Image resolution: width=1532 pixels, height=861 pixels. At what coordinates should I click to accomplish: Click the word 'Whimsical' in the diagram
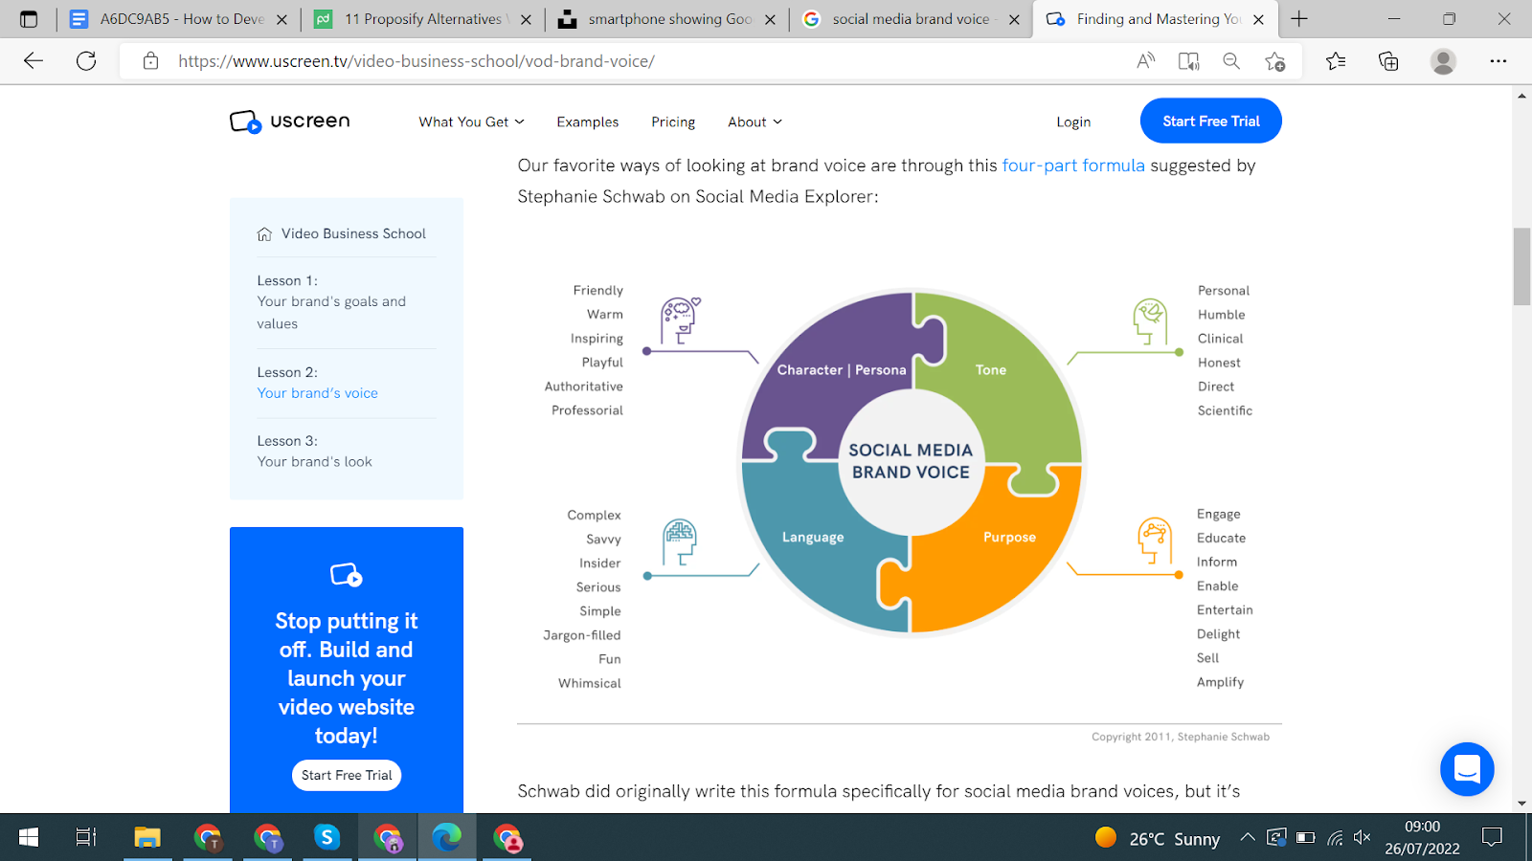(590, 683)
